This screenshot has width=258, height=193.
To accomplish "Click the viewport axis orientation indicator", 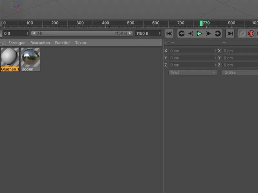I will [15, 6].
